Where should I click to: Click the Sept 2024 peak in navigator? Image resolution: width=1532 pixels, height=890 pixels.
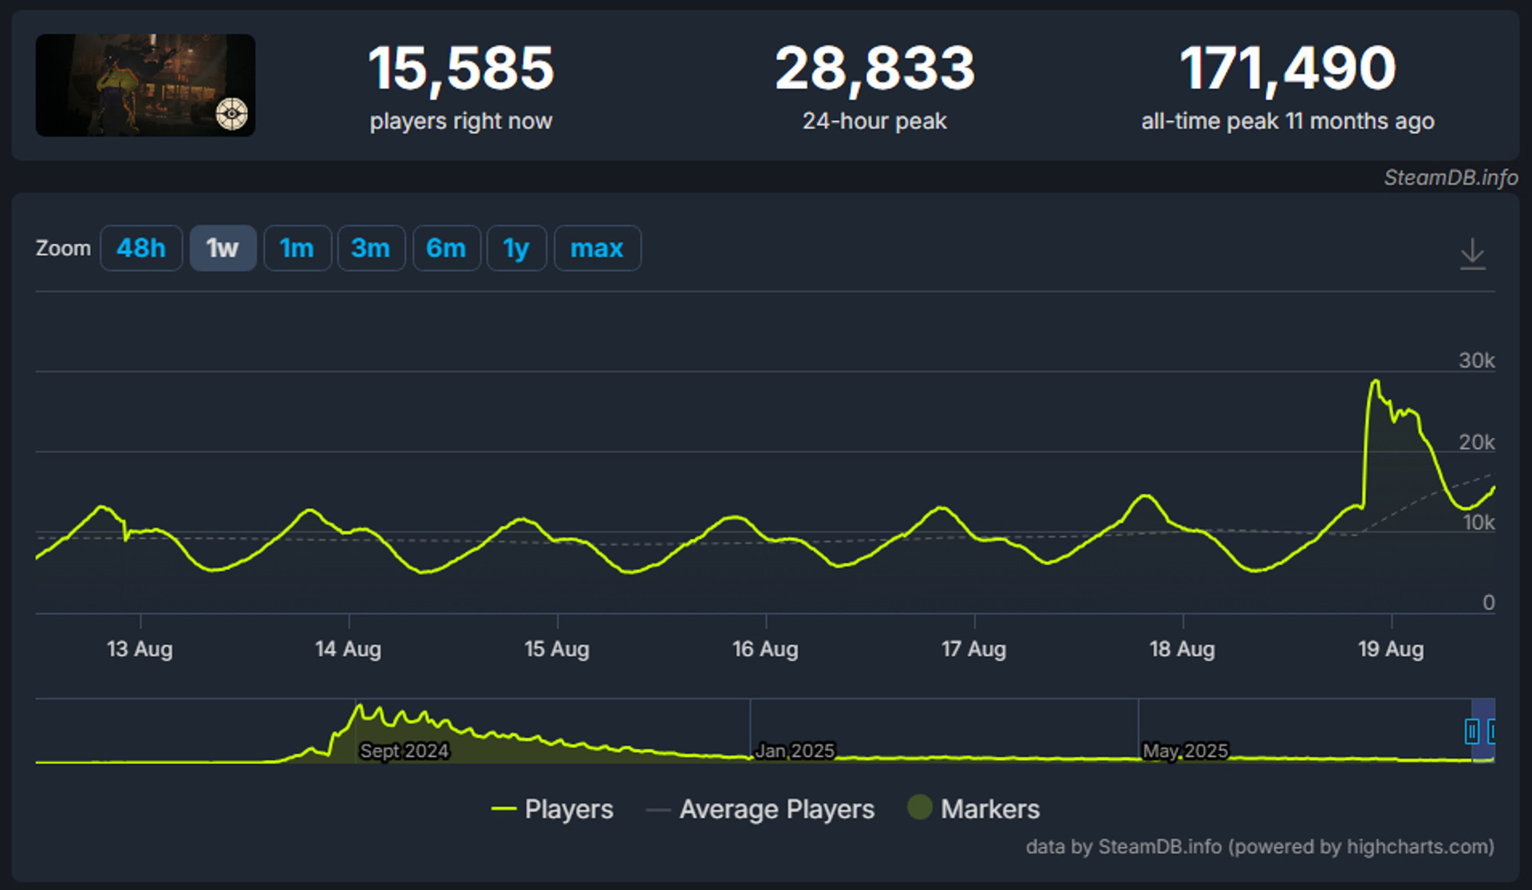pyautogui.click(x=360, y=706)
